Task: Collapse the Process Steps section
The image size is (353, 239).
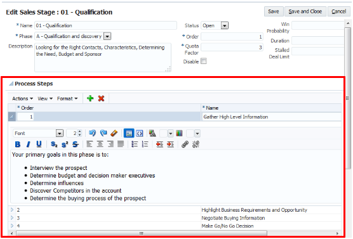Action: point(11,84)
